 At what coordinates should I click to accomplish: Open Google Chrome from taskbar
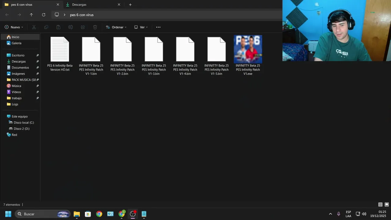(x=99, y=214)
